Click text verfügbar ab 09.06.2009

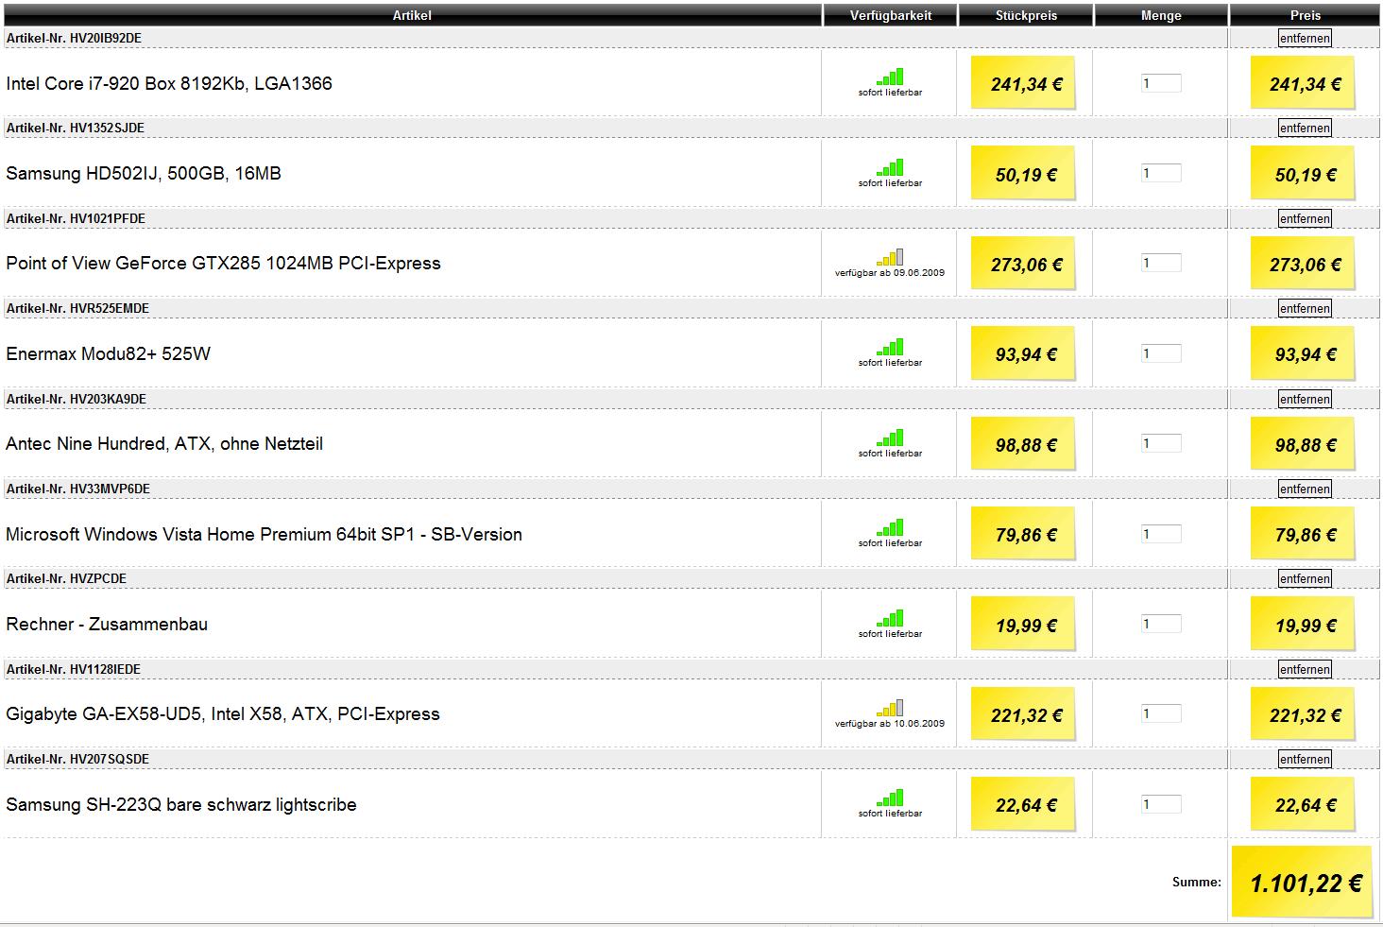click(x=890, y=273)
